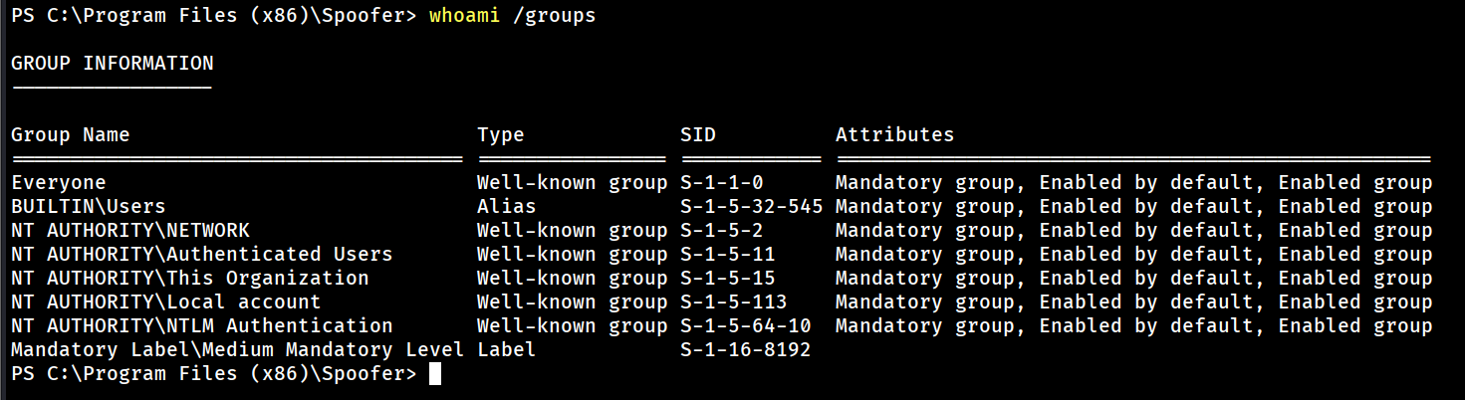
Task: Click the Group Name column header
Action: (x=71, y=135)
